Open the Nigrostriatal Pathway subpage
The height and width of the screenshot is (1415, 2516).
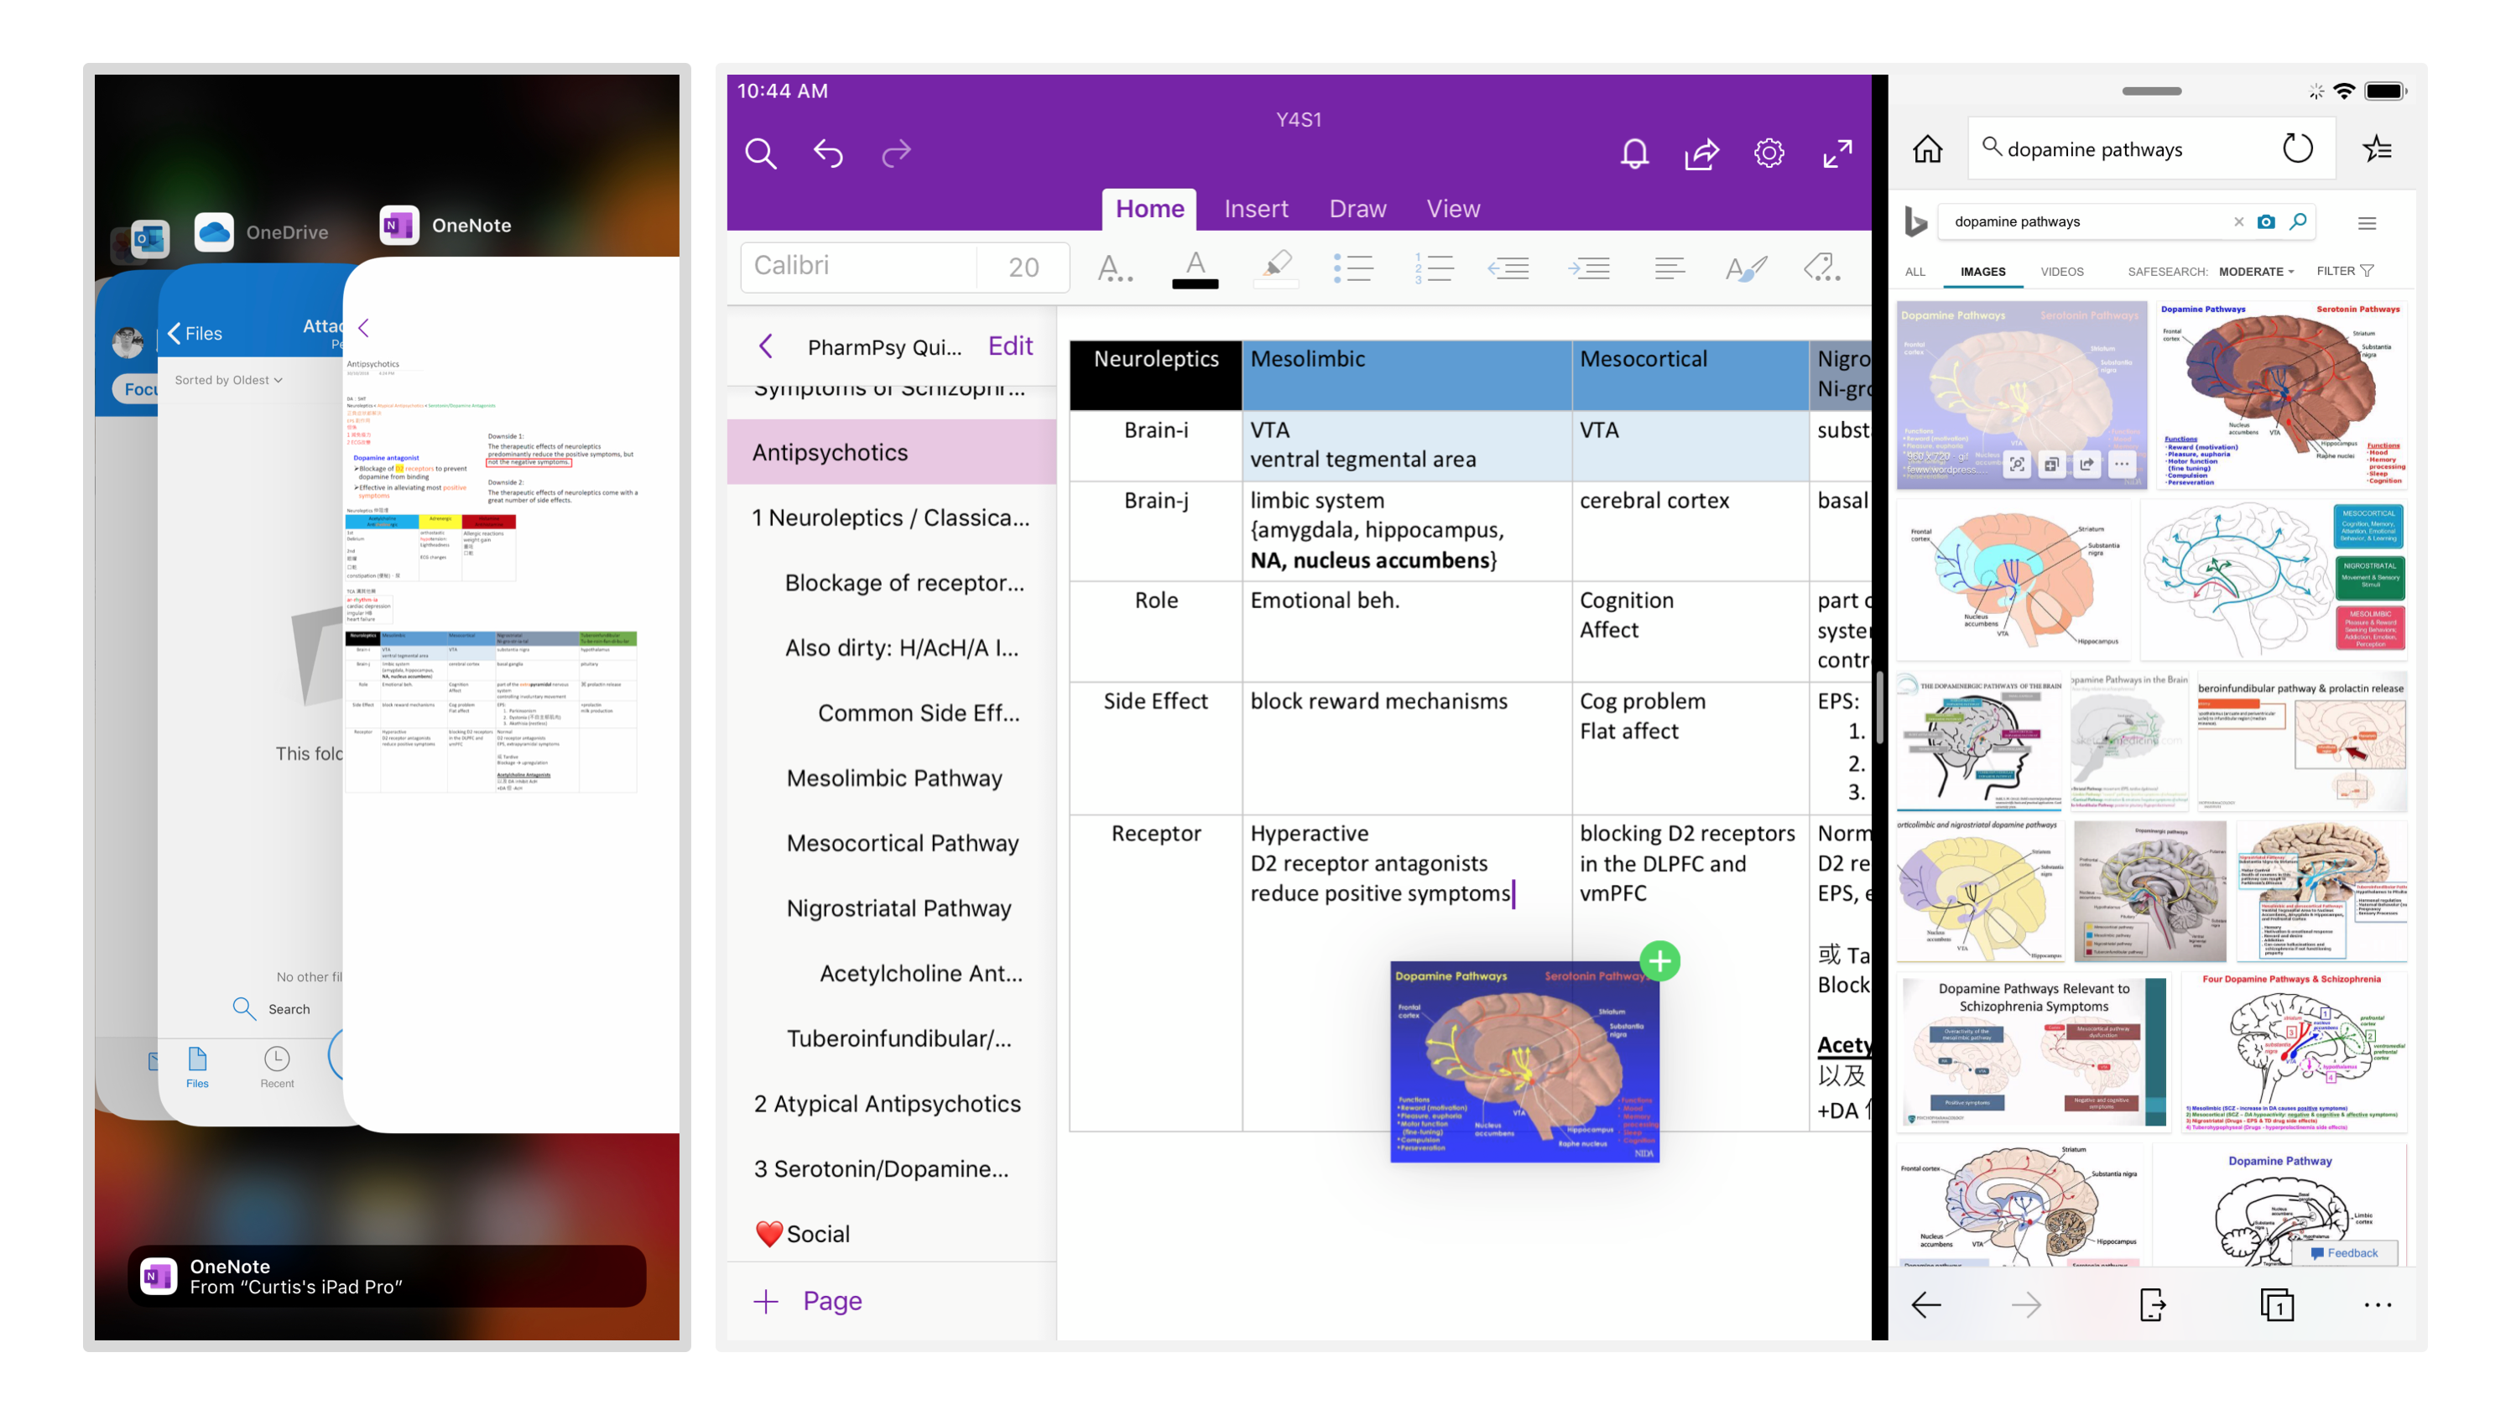899,908
